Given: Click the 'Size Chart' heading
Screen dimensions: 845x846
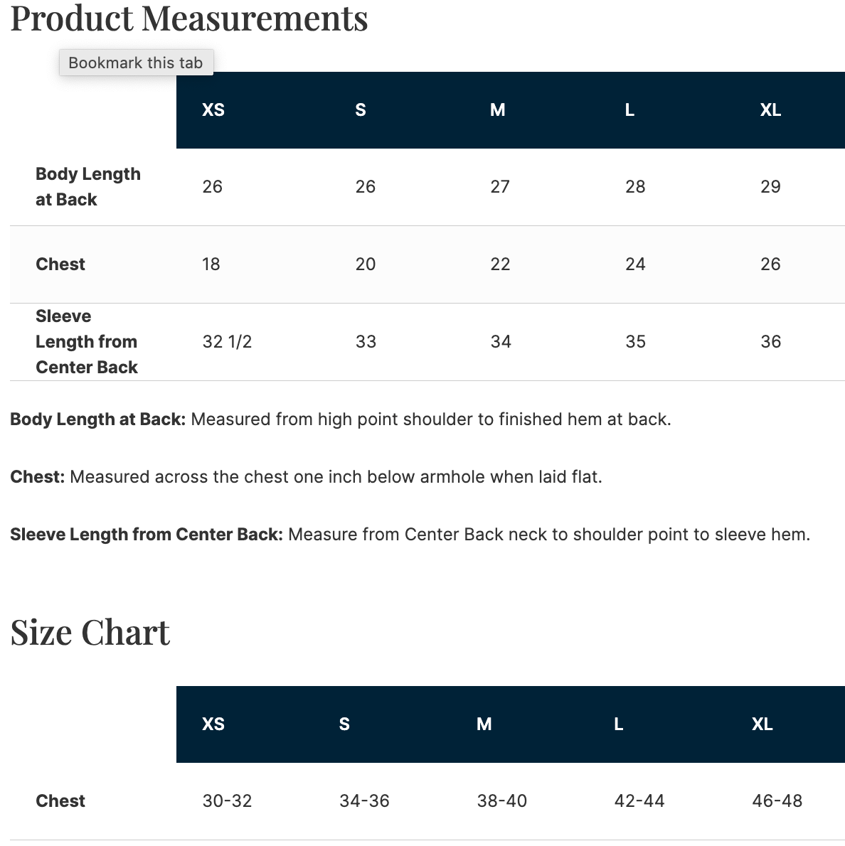Looking at the screenshot, I should (90, 632).
